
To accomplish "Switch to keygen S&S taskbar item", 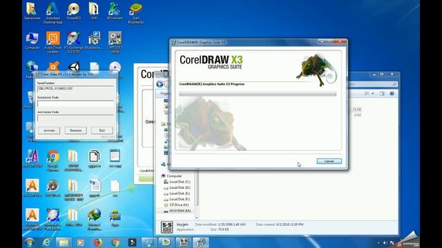I will click(x=184, y=242).
